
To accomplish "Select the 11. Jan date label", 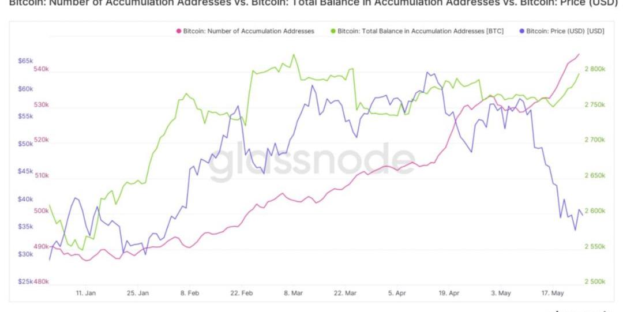I will [86, 293].
